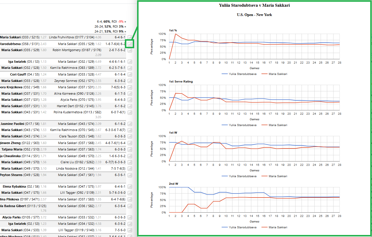Open chart icon for Rakhimova 6-3 0-6 7-6(7) match

130,130
